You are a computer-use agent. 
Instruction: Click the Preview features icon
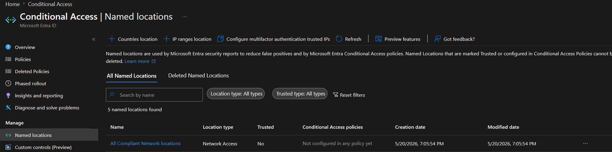[378, 39]
